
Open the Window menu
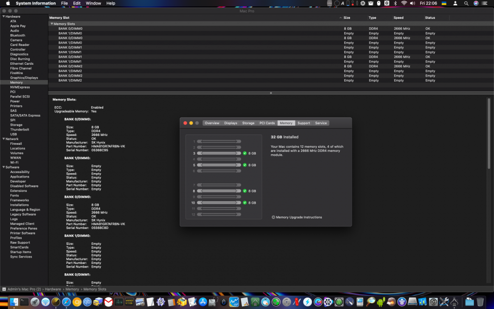point(93,3)
